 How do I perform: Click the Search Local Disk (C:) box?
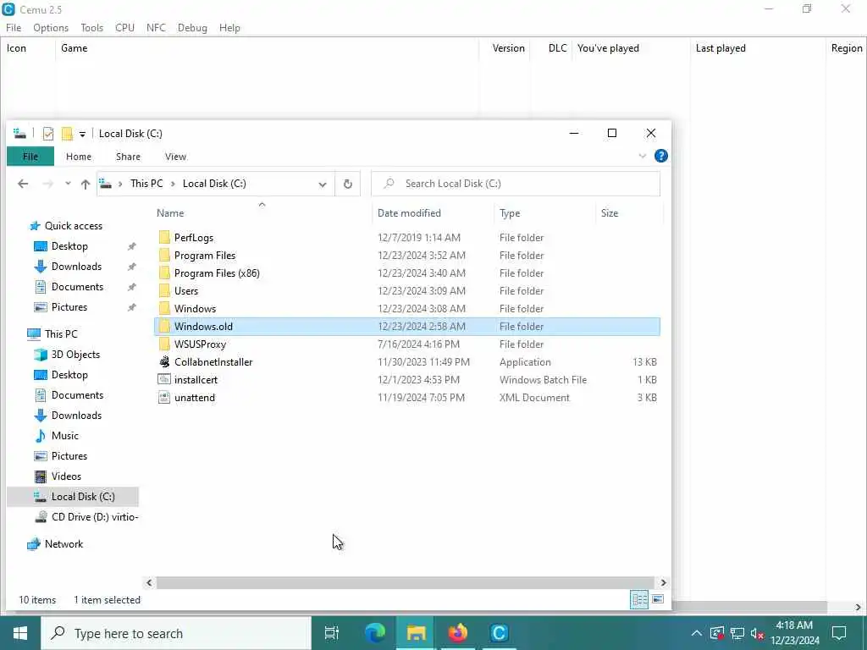pos(516,184)
